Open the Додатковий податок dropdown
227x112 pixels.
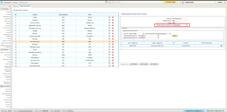click(x=148, y=38)
